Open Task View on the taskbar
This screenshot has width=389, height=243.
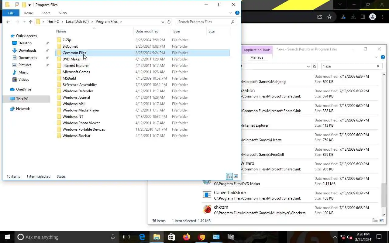tap(126, 237)
